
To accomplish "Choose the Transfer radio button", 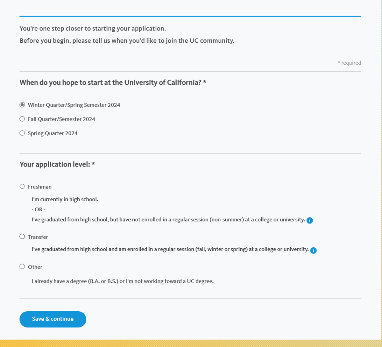I will (22, 237).
